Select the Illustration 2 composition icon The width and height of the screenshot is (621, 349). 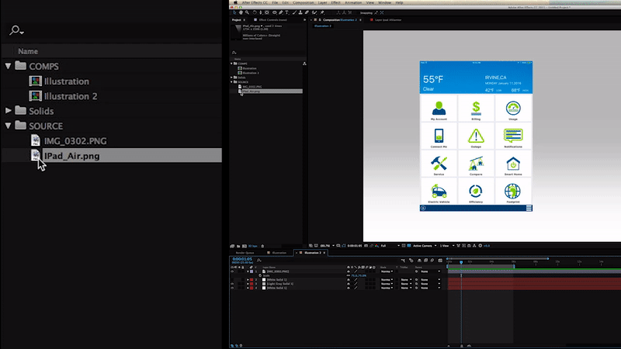[35, 96]
